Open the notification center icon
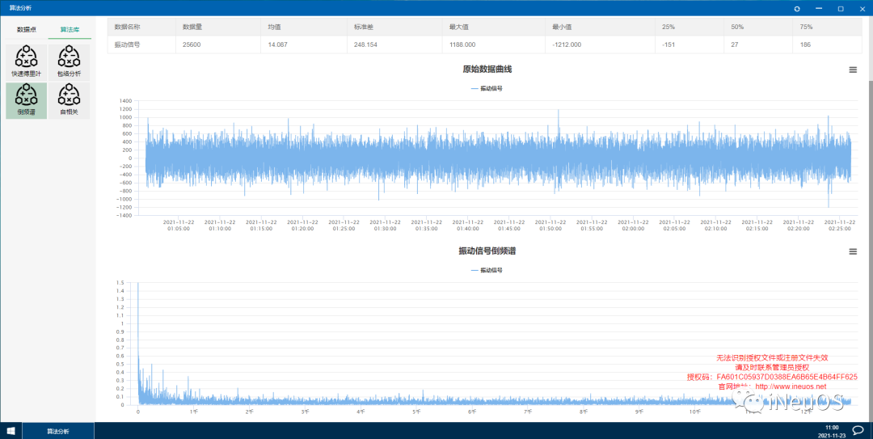The width and height of the screenshot is (873, 439). (858, 430)
